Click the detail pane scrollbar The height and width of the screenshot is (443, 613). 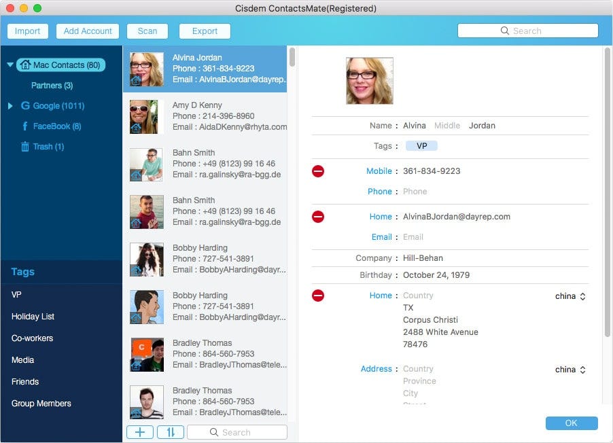click(607, 192)
